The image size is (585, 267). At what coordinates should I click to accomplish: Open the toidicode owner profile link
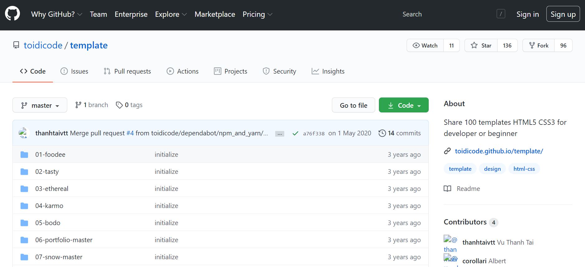click(43, 45)
